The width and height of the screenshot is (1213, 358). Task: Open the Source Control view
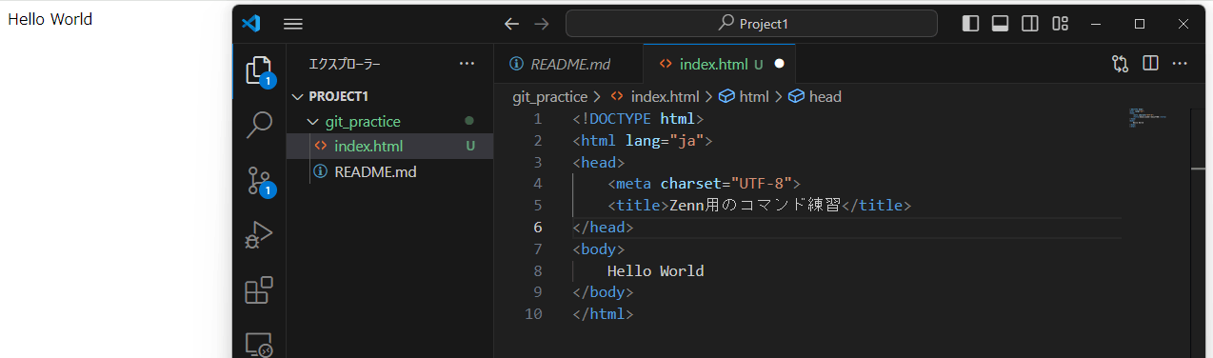point(259,181)
